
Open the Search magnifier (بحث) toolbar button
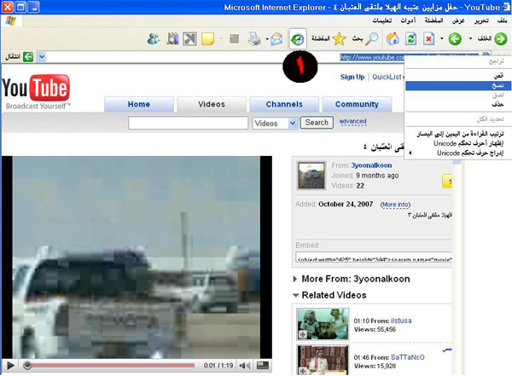[x=365, y=39]
